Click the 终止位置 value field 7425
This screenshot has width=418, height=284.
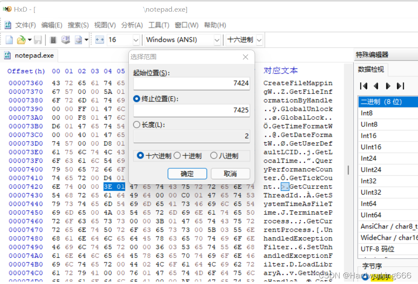191,110
